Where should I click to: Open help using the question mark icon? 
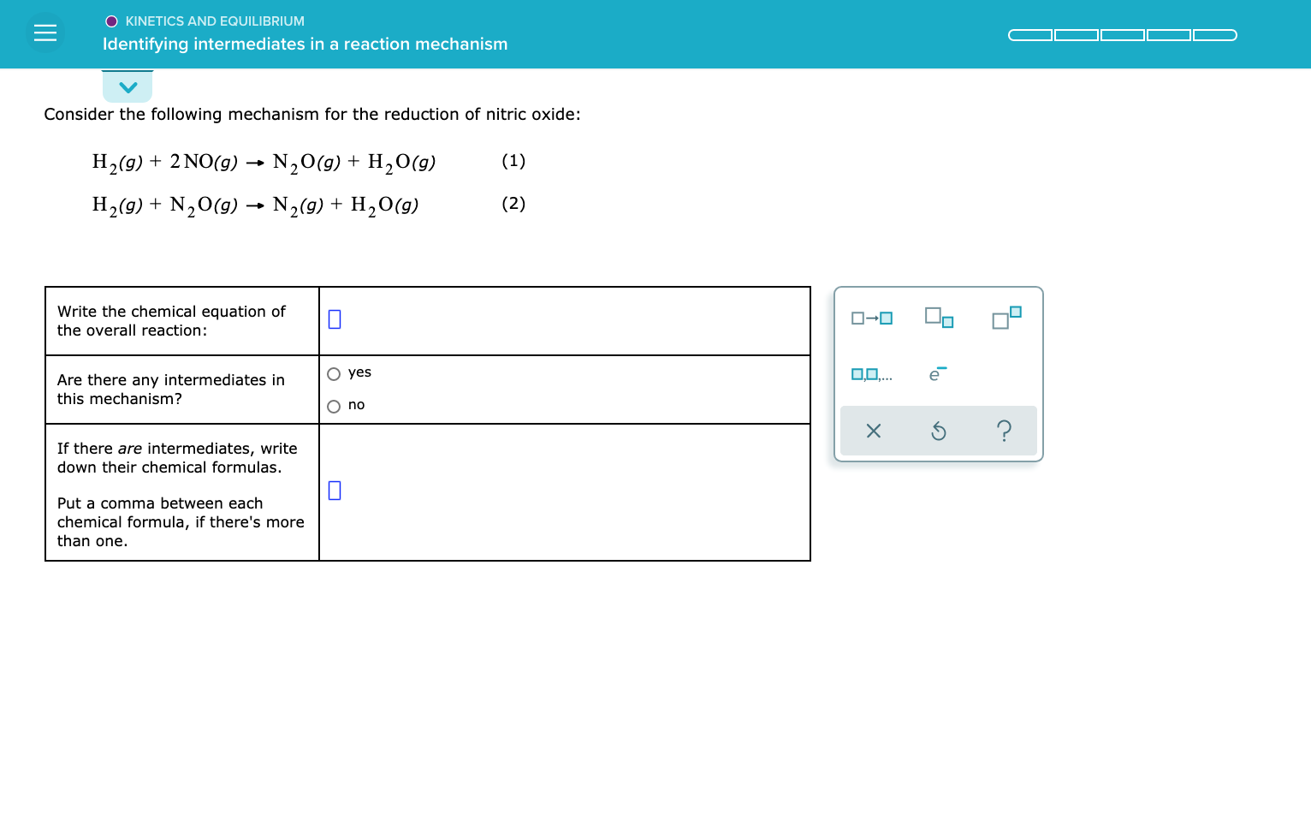[x=1004, y=431]
